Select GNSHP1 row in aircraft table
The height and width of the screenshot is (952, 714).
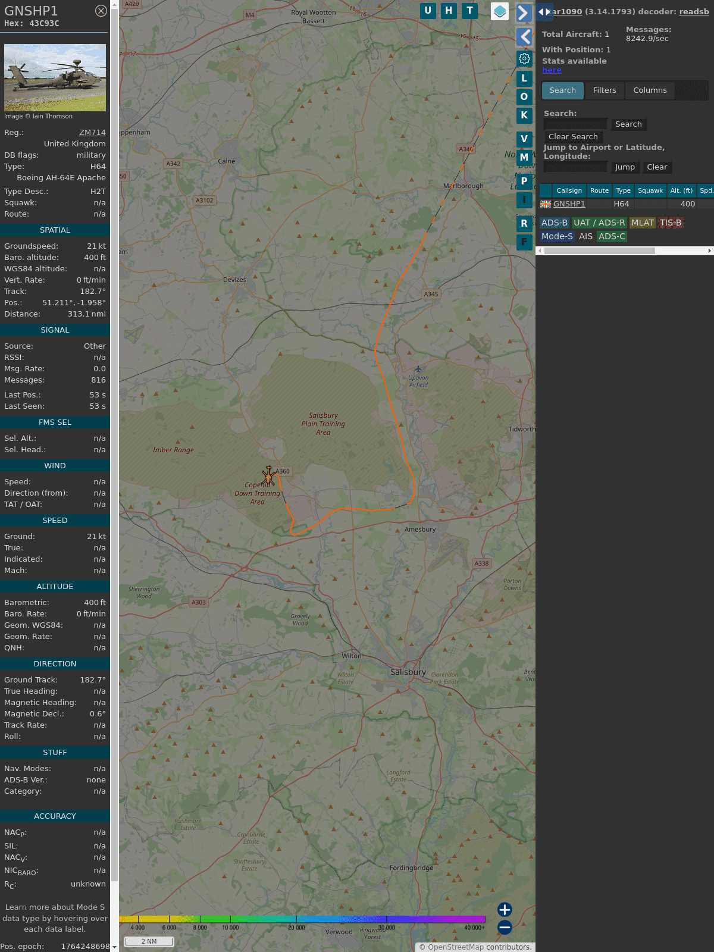(626, 204)
